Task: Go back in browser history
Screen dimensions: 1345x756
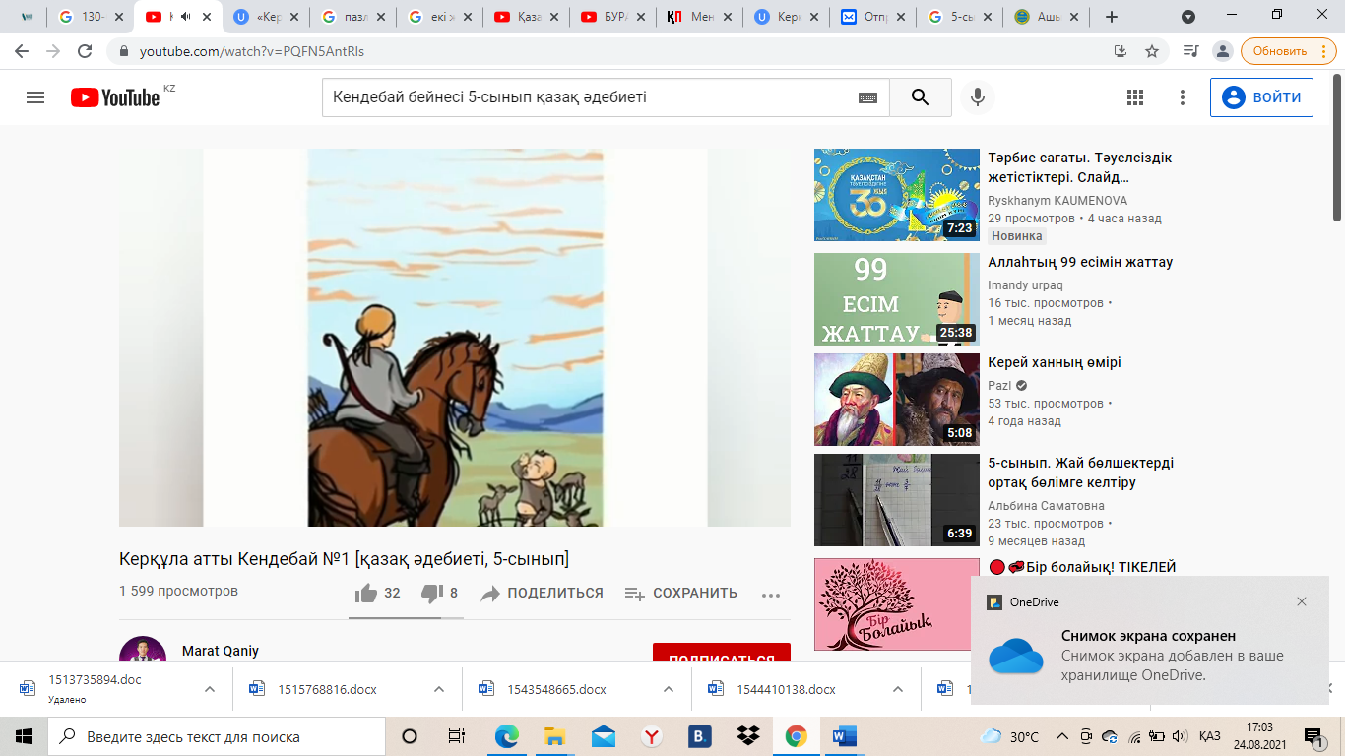Action: pos(22,51)
